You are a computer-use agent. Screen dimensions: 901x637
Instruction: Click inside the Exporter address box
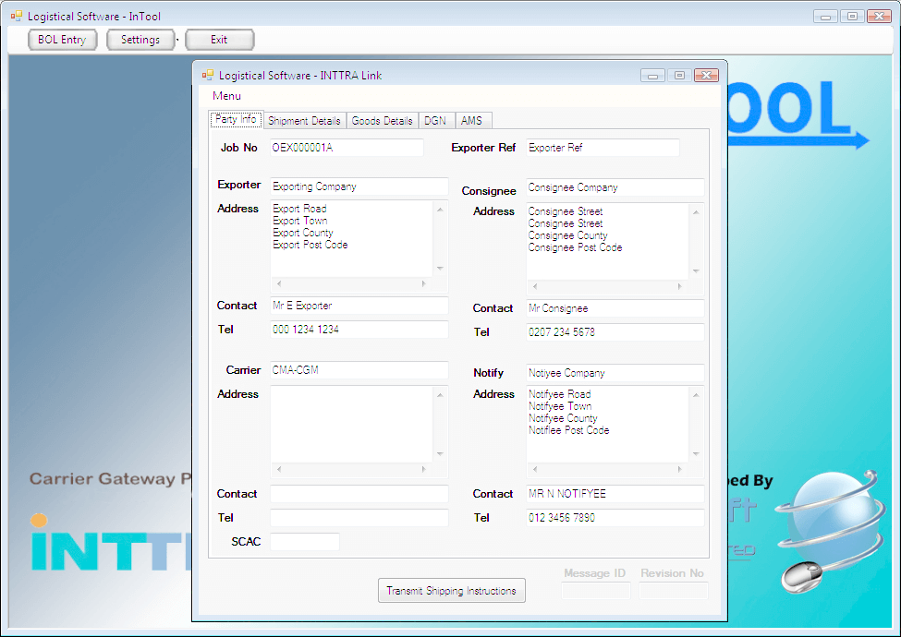point(352,238)
